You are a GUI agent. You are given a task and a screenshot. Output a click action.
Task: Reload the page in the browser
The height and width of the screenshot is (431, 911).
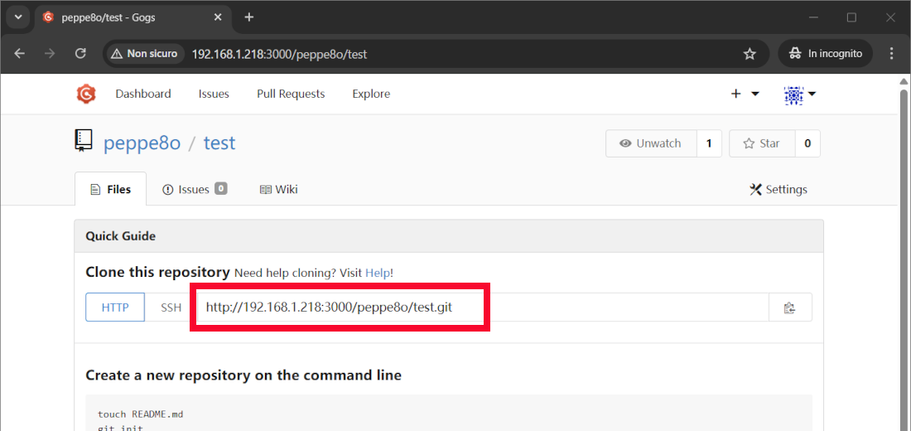81,54
